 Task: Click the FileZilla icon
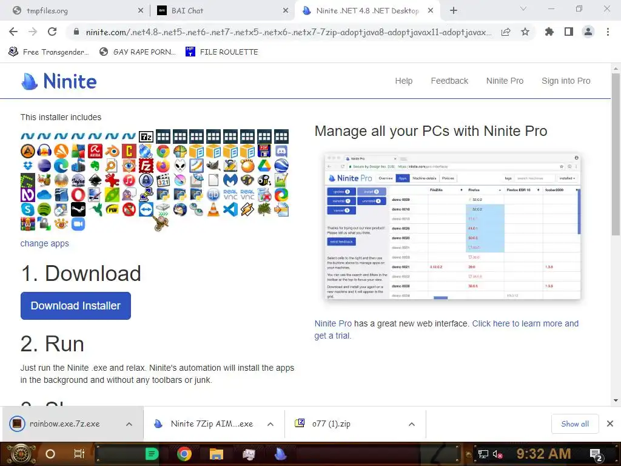tap(146, 166)
